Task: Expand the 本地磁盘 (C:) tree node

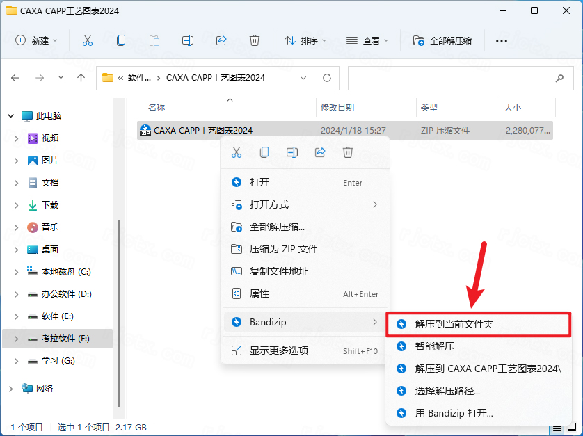Action: tap(17, 272)
